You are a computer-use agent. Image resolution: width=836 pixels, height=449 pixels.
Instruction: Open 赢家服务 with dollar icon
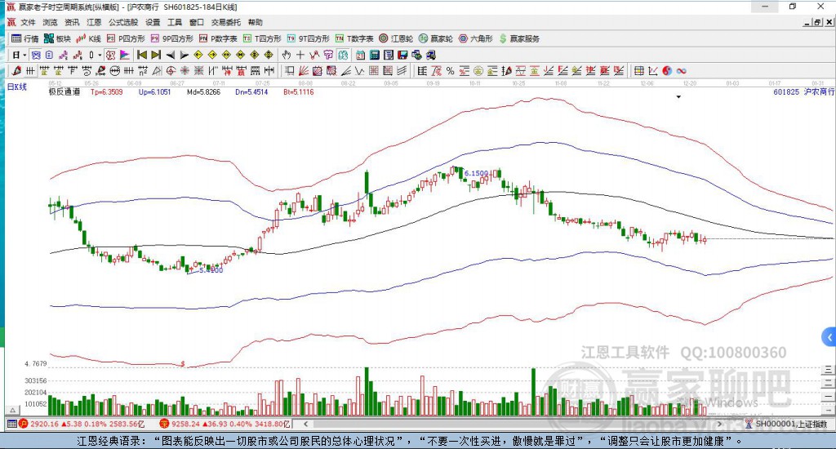[x=519, y=38]
